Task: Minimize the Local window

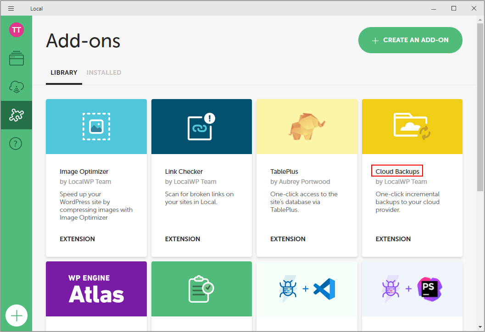Action: (434, 8)
